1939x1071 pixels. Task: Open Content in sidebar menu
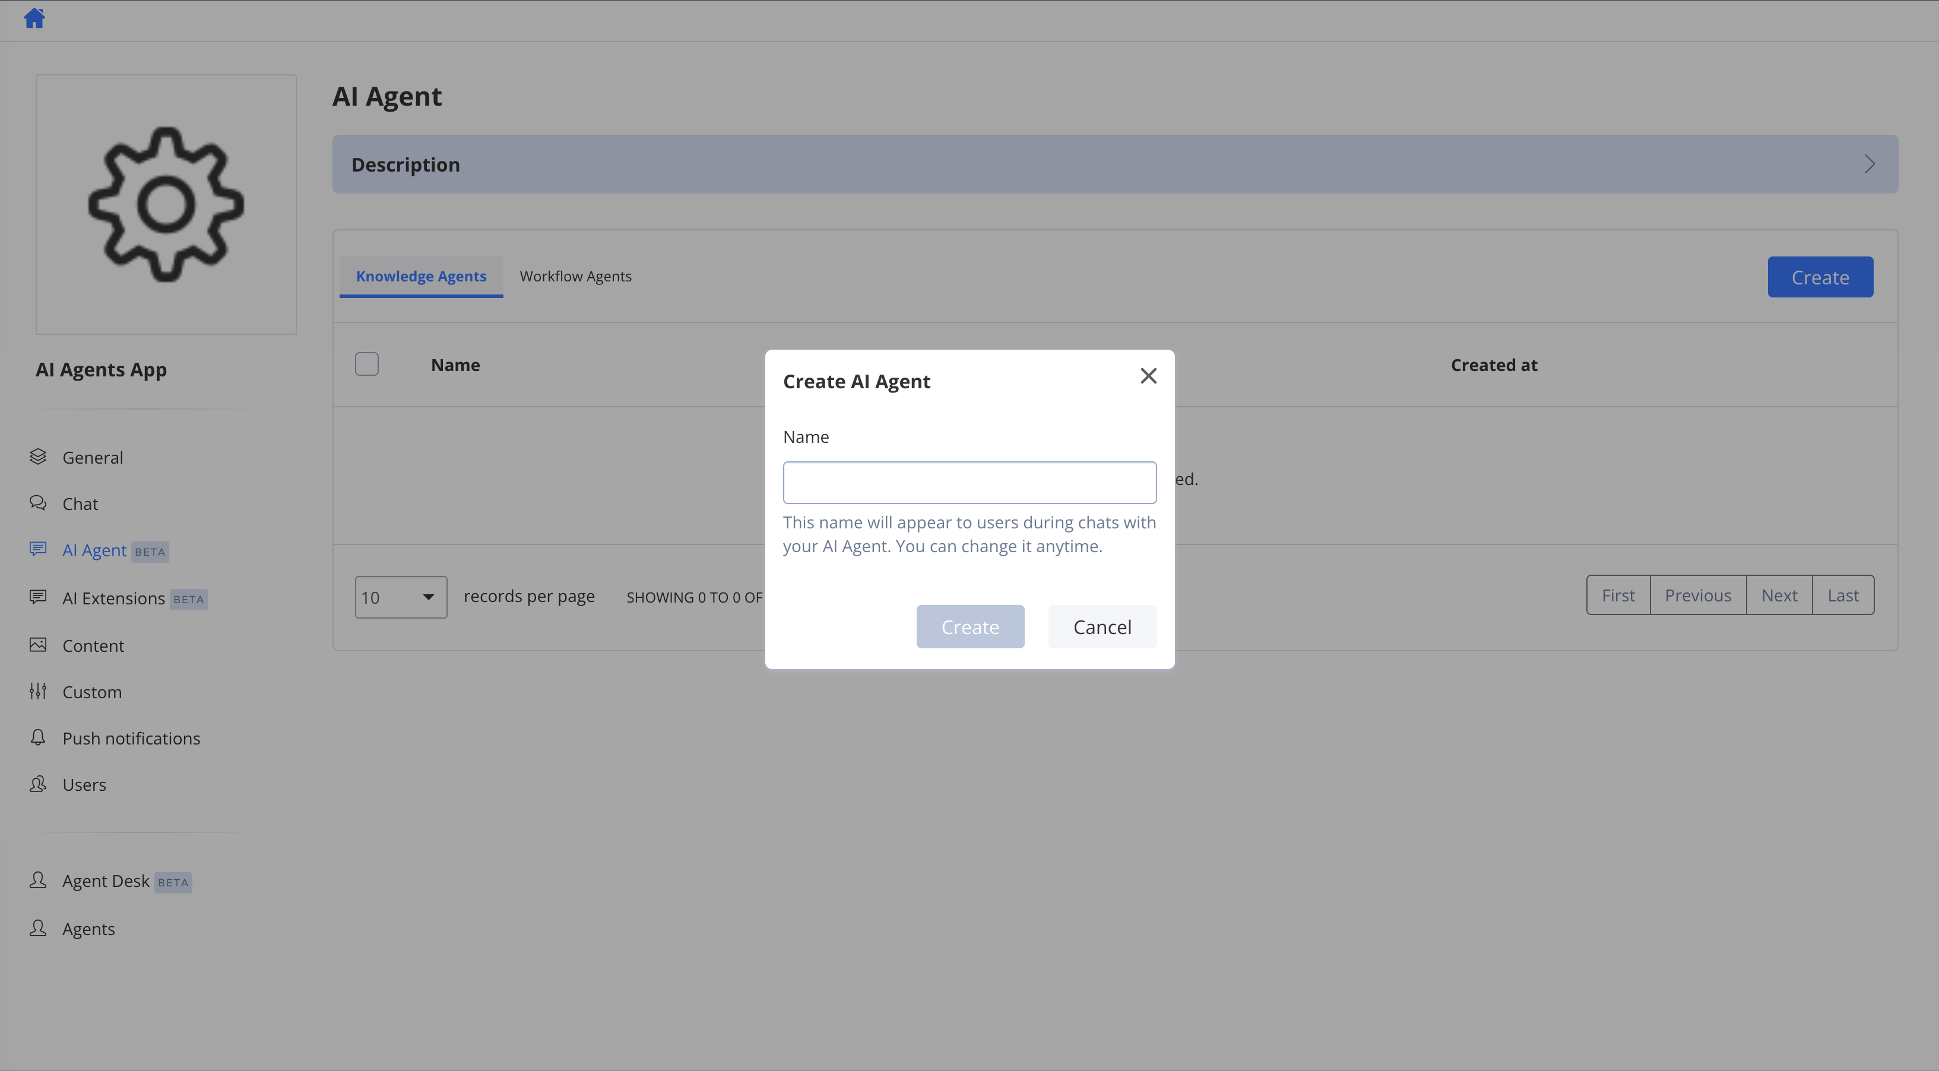click(93, 646)
